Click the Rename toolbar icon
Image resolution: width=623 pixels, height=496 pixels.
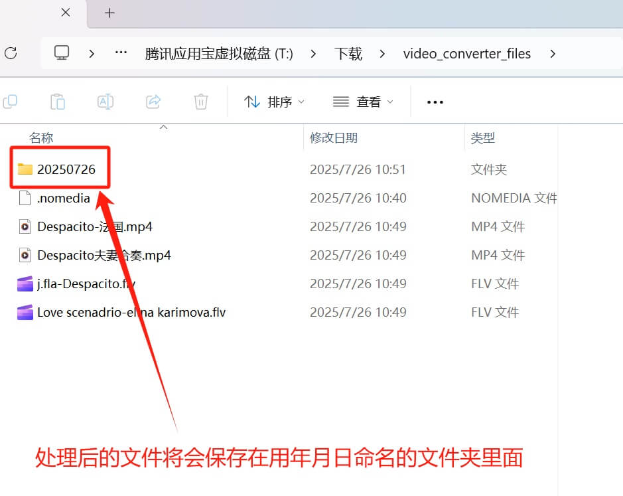click(105, 102)
